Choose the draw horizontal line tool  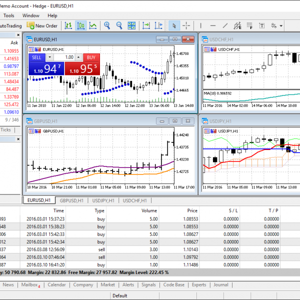point(213,25)
